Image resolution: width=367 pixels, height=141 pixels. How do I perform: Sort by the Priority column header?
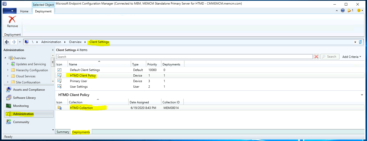click(x=154, y=64)
